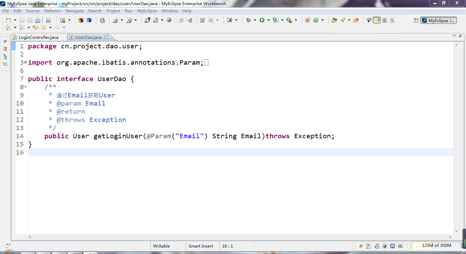The height and width of the screenshot is (254, 466).
Task: Open the New wizard dropdown arrow
Action: pyautogui.click(x=15, y=20)
